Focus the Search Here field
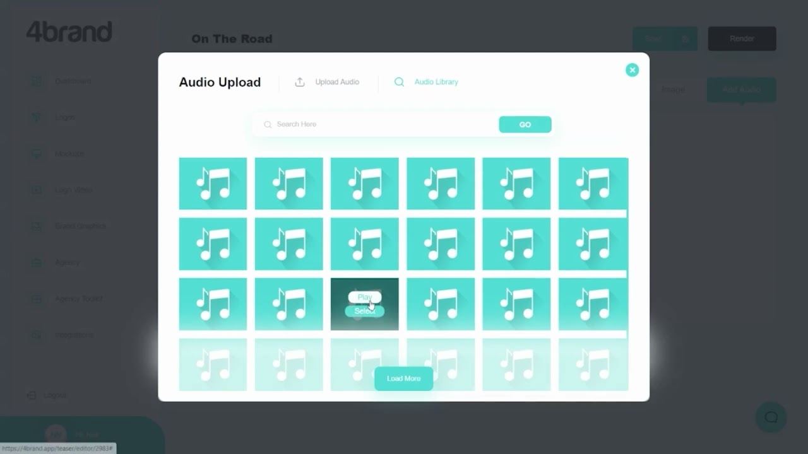 click(376, 124)
